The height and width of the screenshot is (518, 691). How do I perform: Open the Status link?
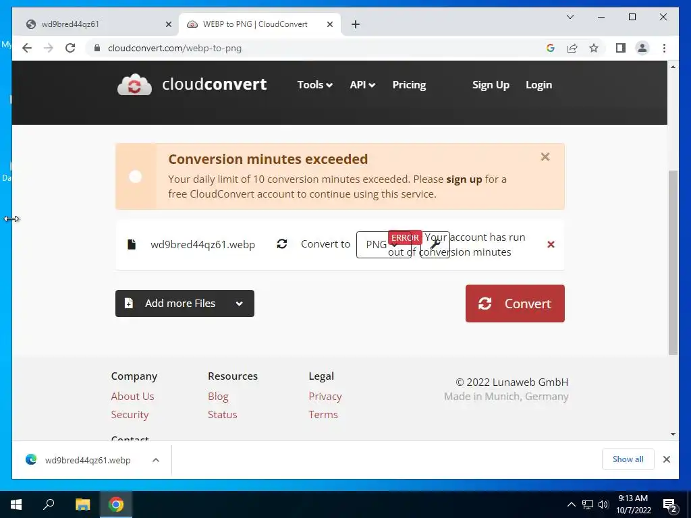[222, 415]
